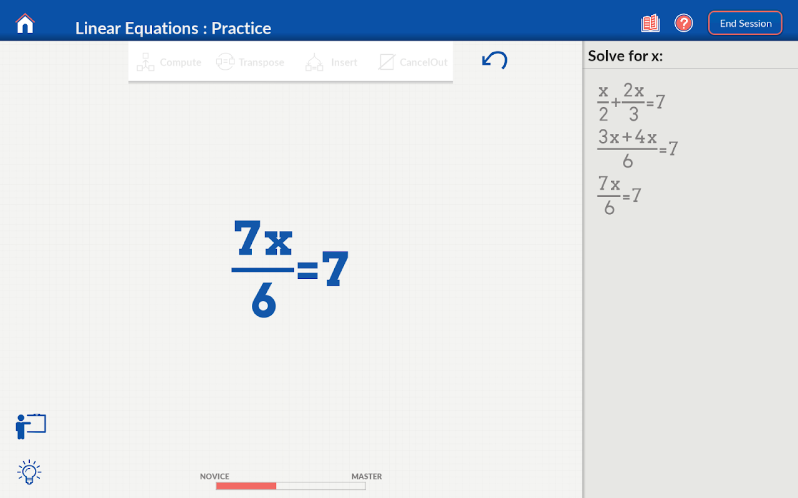Go to the home screen icon
This screenshot has width=798, height=498.
point(25,24)
